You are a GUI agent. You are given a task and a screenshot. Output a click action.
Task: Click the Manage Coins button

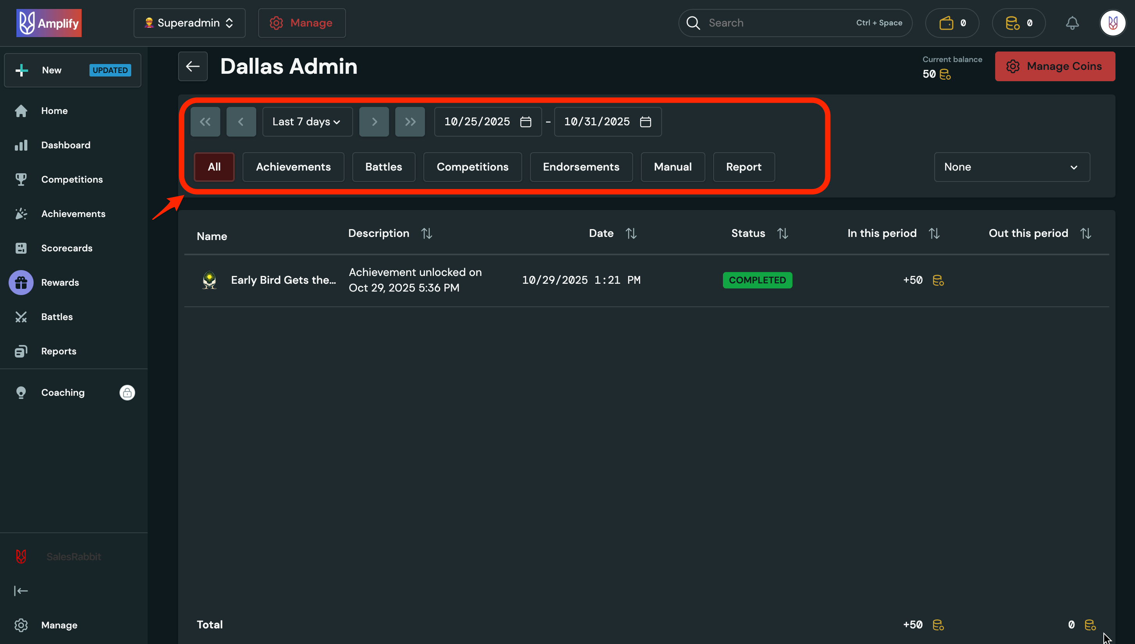(x=1055, y=66)
